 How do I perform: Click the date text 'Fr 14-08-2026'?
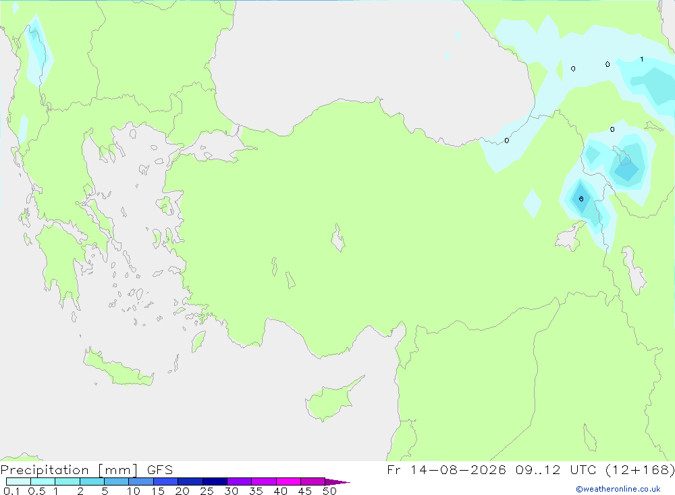[x=446, y=469]
